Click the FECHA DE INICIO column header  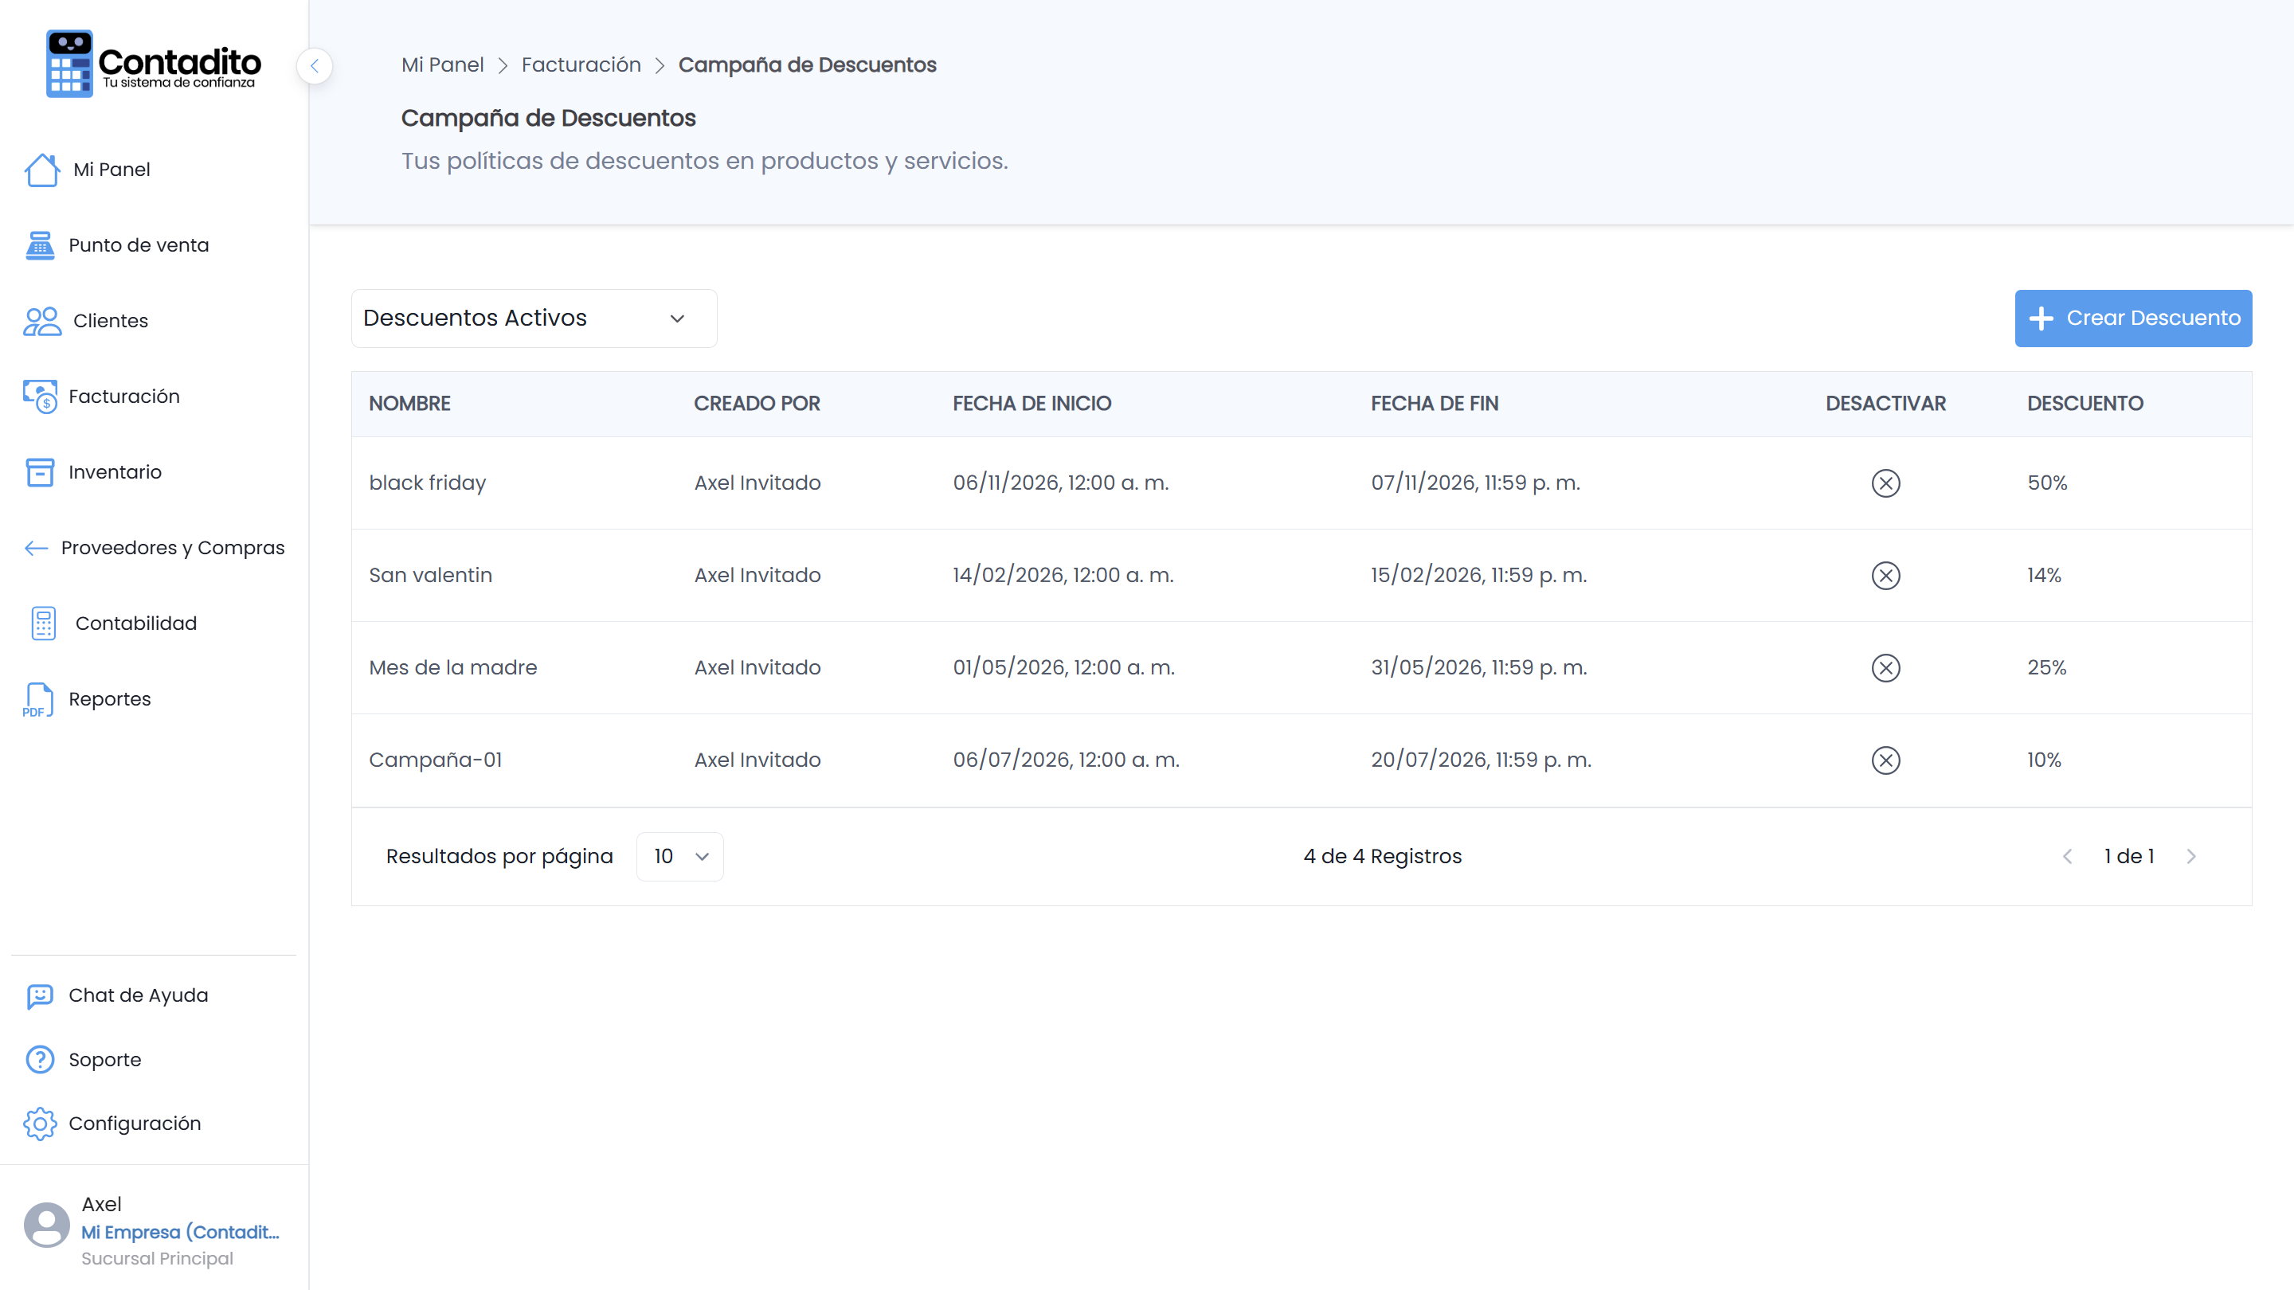click(x=1032, y=405)
